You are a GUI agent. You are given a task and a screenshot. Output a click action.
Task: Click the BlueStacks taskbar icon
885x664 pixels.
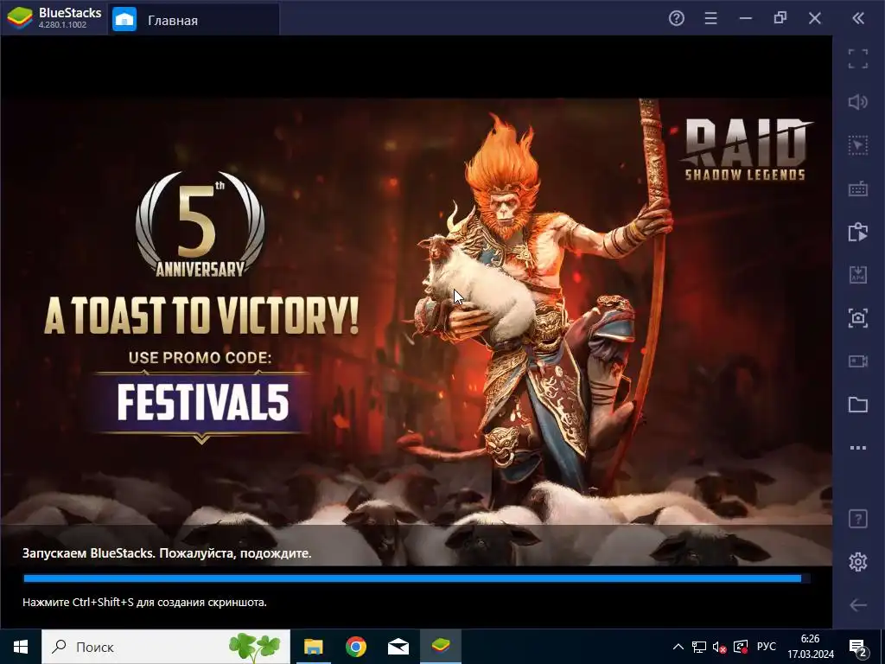coord(440,647)
